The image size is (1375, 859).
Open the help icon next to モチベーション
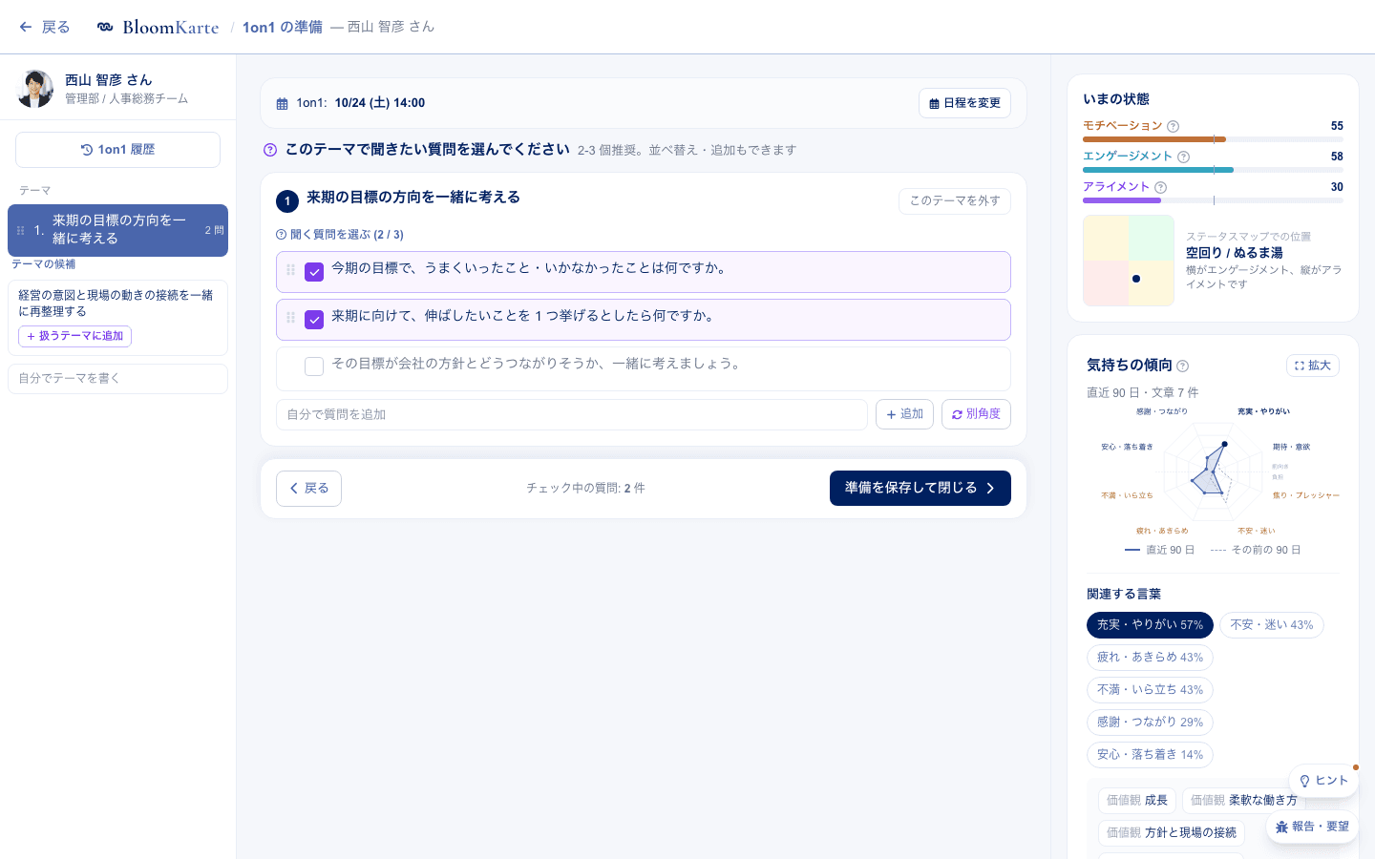[x=1174, y=126]
